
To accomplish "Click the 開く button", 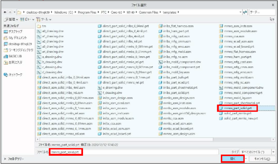I will tap(233, 158).
